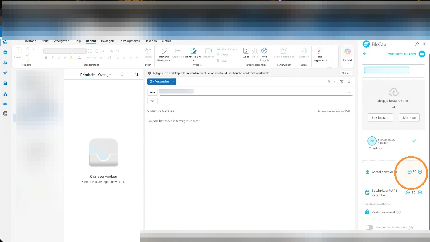This screenshot has width=430, height=242.
Task: Click the Onderwerp toevoegen field
Action: (249, 111)
